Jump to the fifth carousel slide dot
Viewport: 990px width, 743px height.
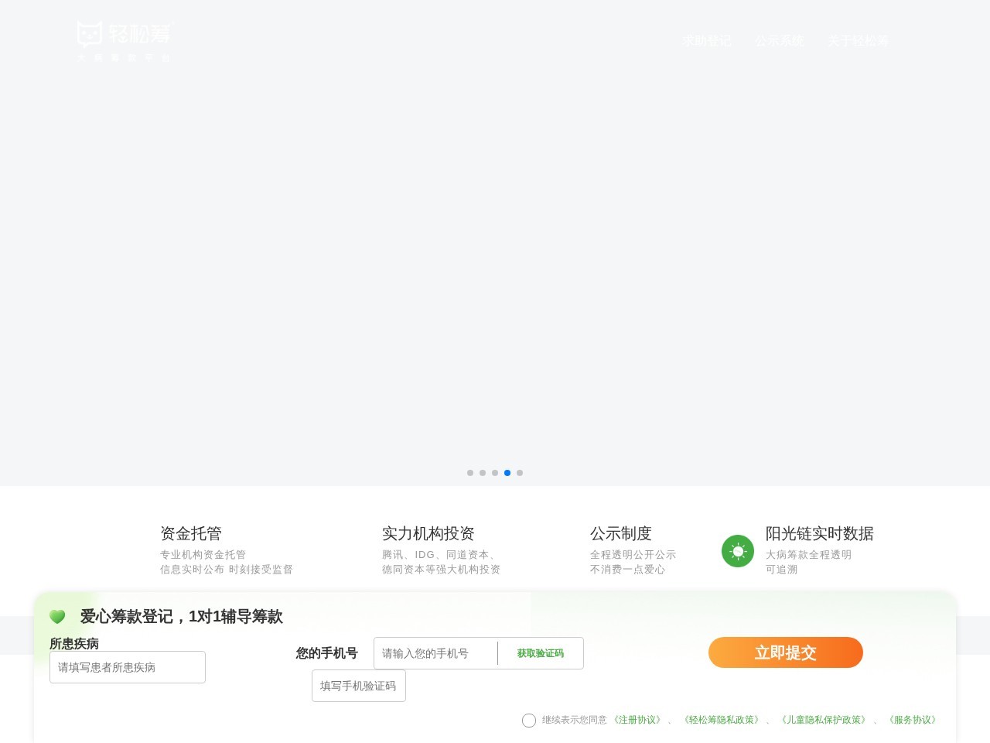[520, 473]
